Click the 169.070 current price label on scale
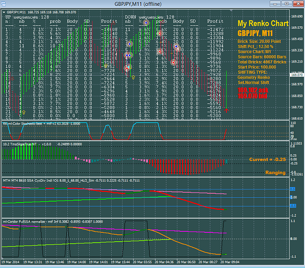 point(297,75)
